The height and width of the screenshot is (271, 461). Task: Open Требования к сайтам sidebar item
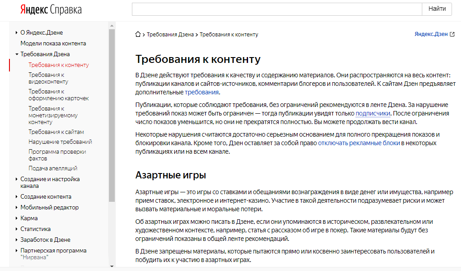[x=56, y=132]
